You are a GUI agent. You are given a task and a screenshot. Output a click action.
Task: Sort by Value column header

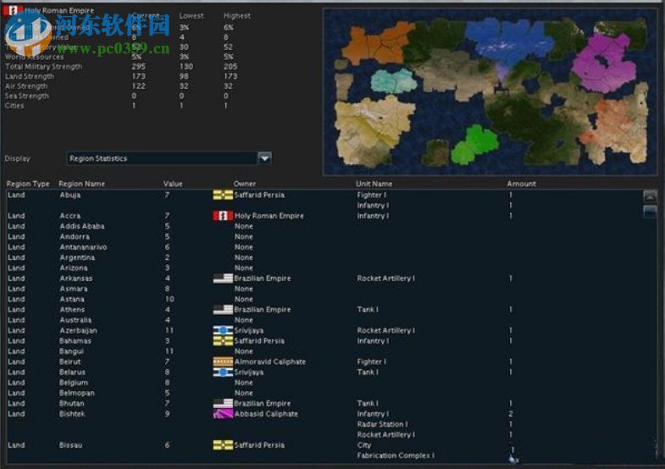(x=173, y=184)
